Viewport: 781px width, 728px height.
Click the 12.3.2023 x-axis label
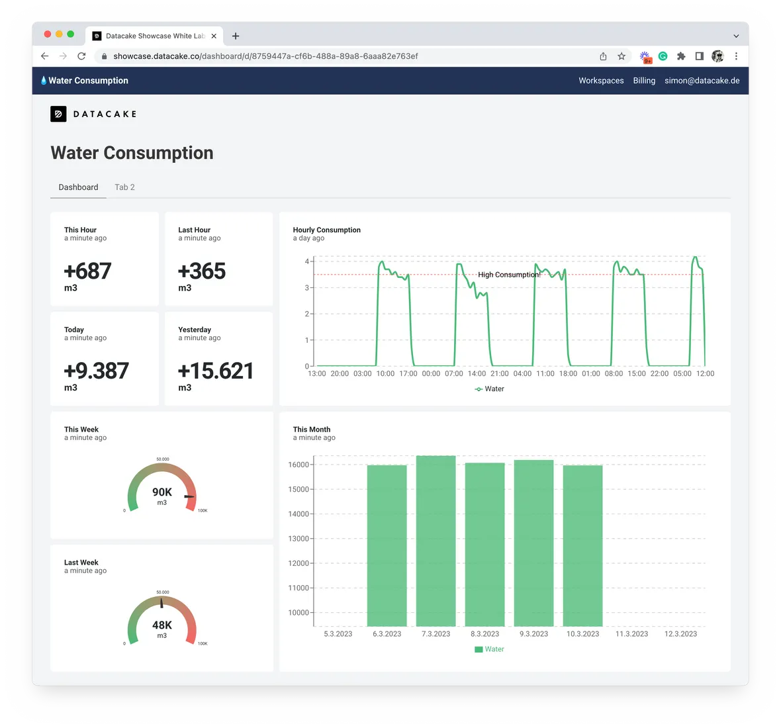(680, 634)
